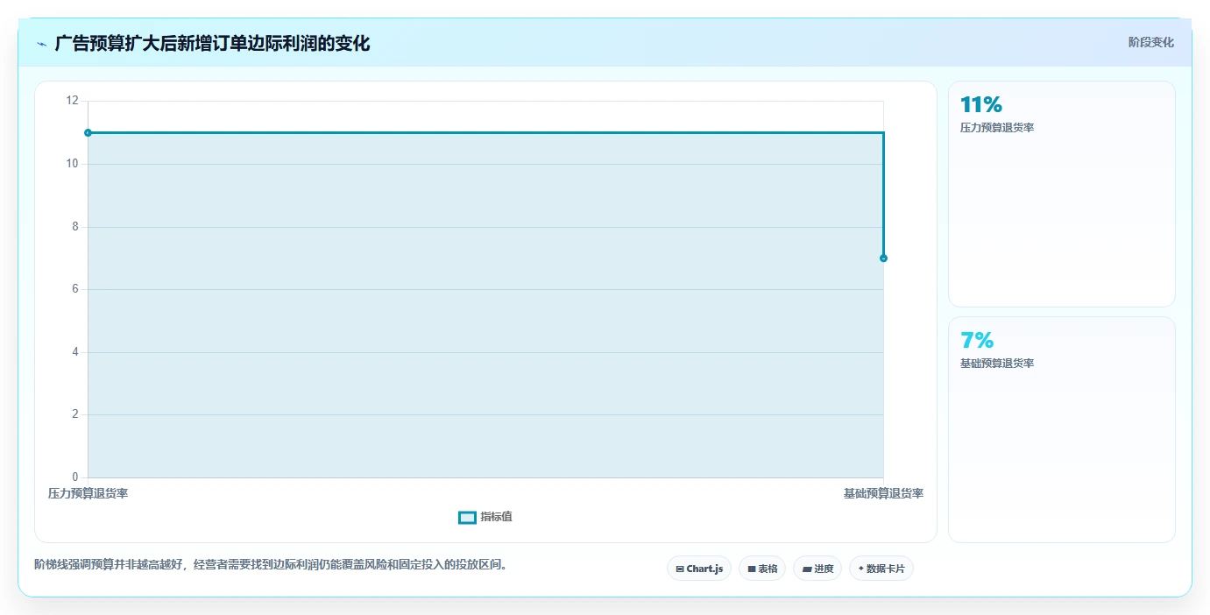Click the data point at value 11

tap(88, 132)
